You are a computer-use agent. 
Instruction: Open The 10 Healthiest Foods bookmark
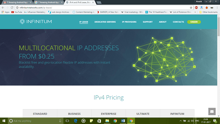tap(156, 12)
